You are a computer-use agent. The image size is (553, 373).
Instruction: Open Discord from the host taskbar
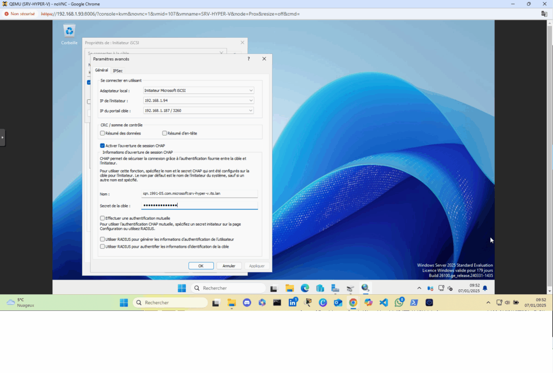point(247,302)
